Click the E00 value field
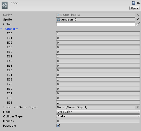Image resolution: width=141 pixels, height=131 pixels. click(98, 33)
